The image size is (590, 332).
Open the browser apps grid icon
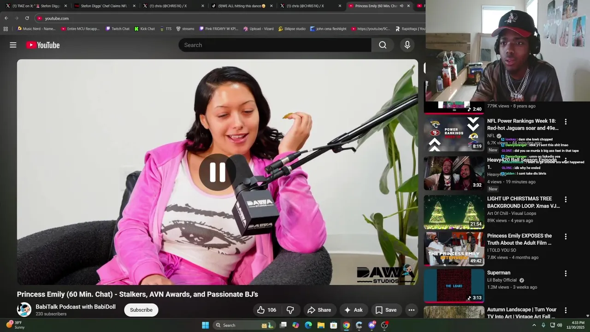tap(6, 29)
